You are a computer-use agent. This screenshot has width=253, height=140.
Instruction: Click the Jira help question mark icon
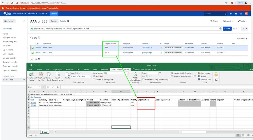tap(236, 13)
